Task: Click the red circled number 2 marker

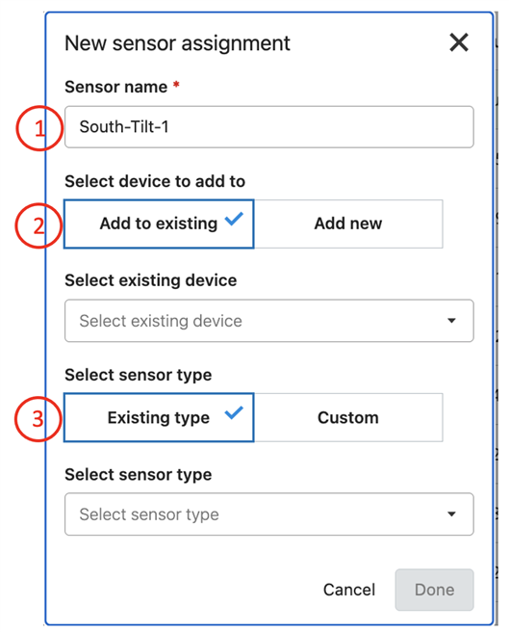Action: coord(38,225)
